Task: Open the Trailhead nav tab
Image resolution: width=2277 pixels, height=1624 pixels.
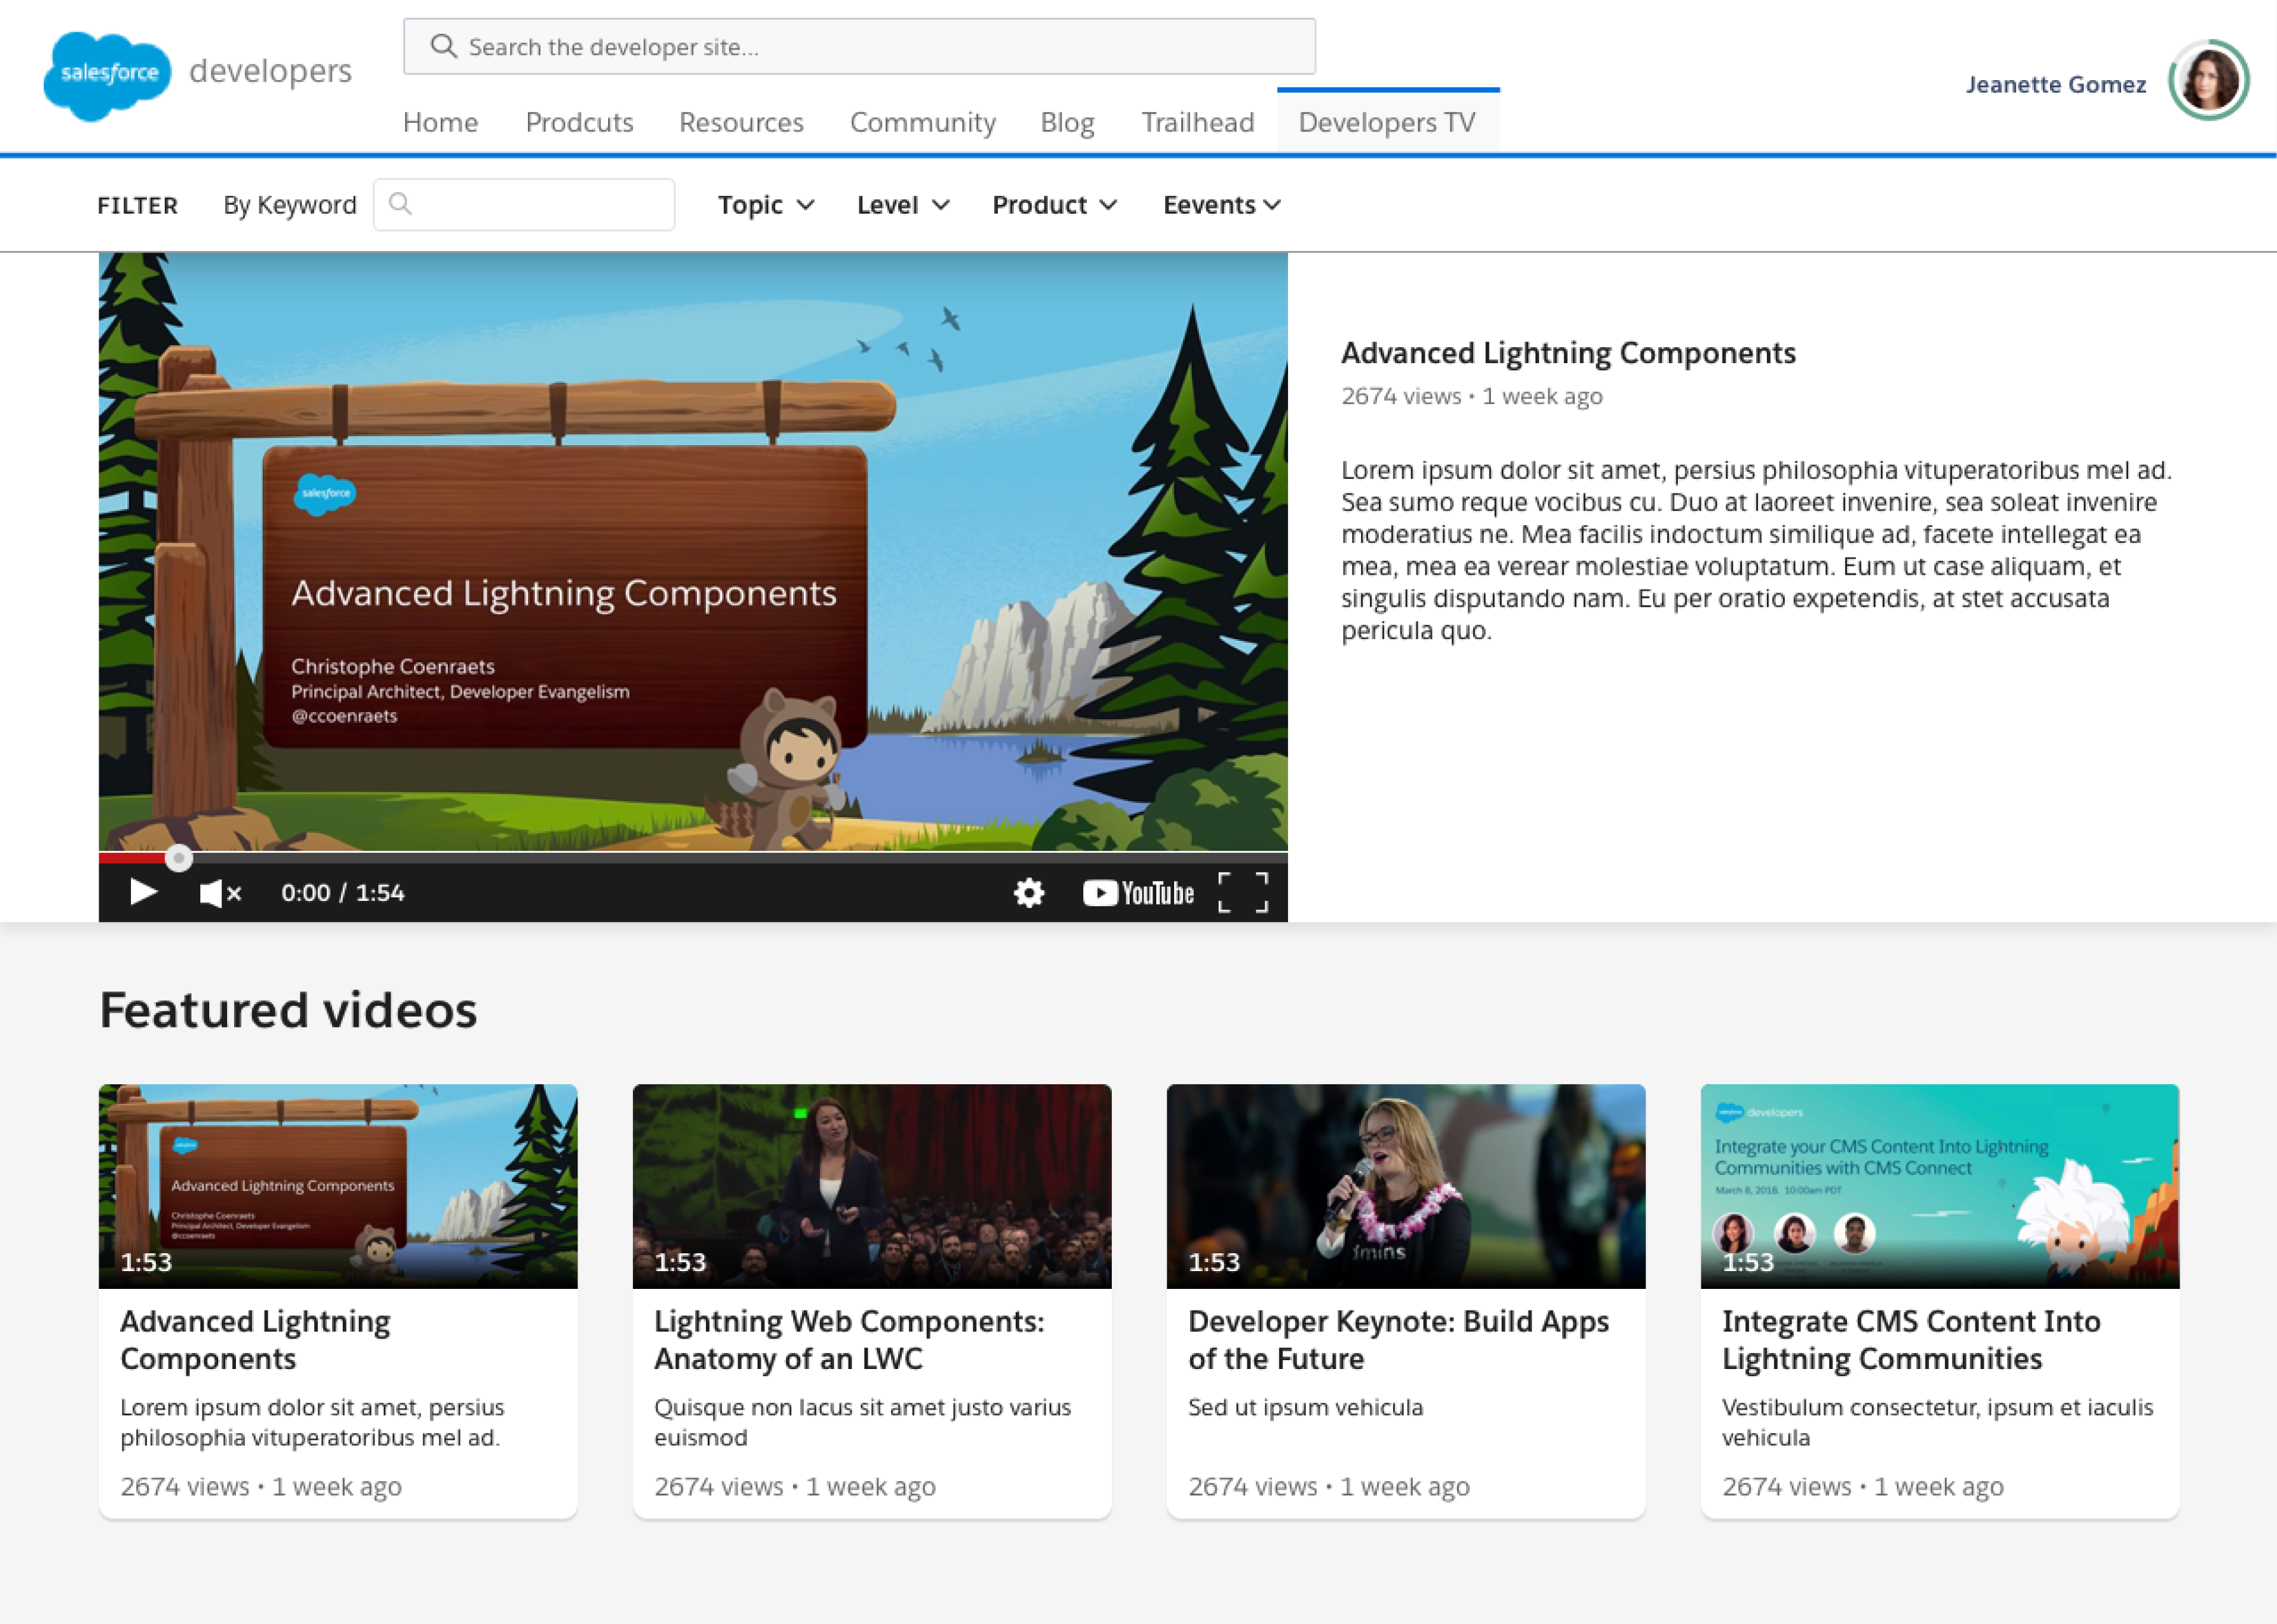Action: 1198,122
